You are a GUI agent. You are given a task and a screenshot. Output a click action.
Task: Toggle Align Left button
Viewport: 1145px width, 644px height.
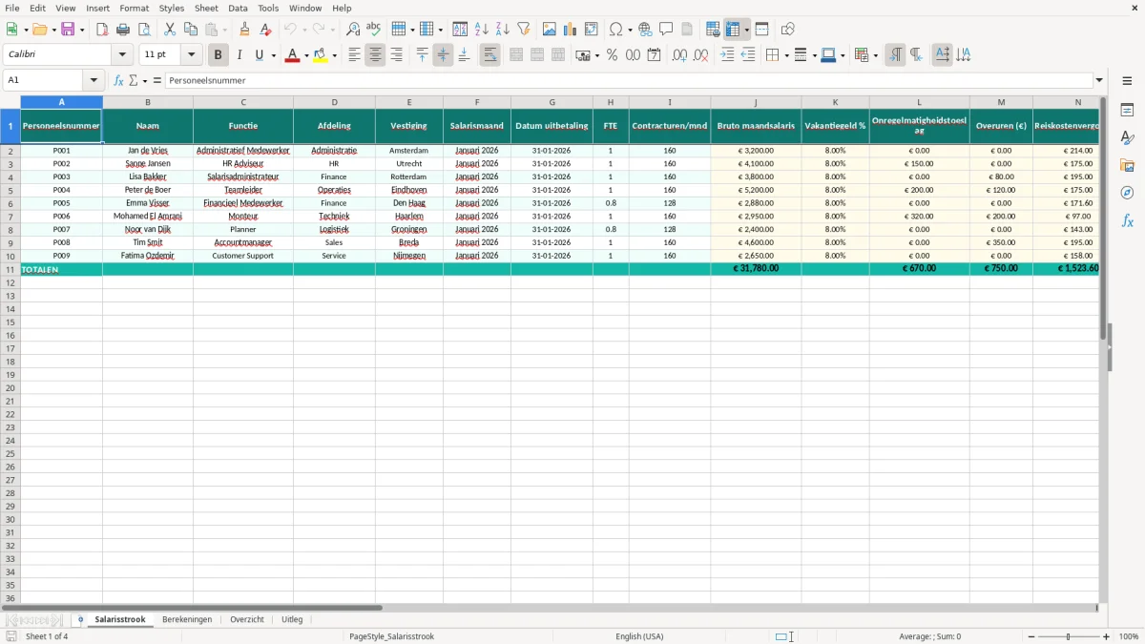click(355, 55)
